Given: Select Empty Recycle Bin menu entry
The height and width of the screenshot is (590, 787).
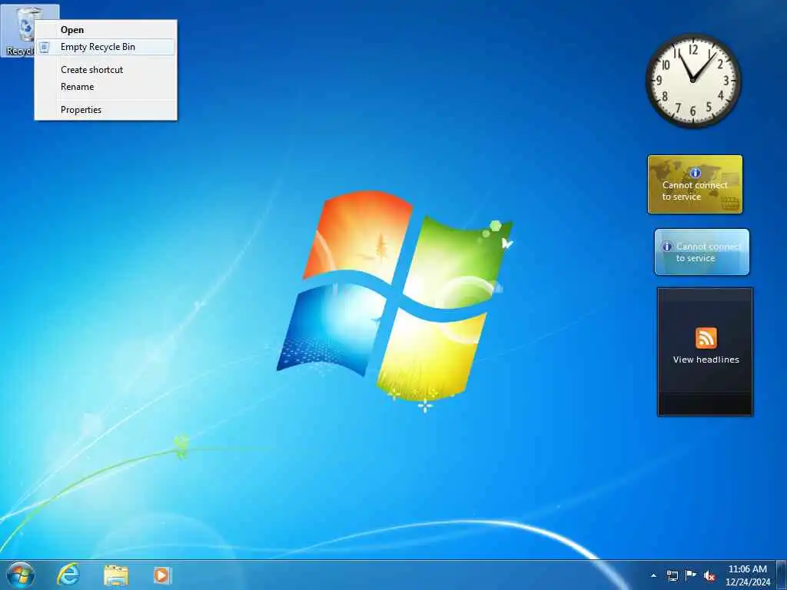Looking at the screenshot, I should [106, 47].
